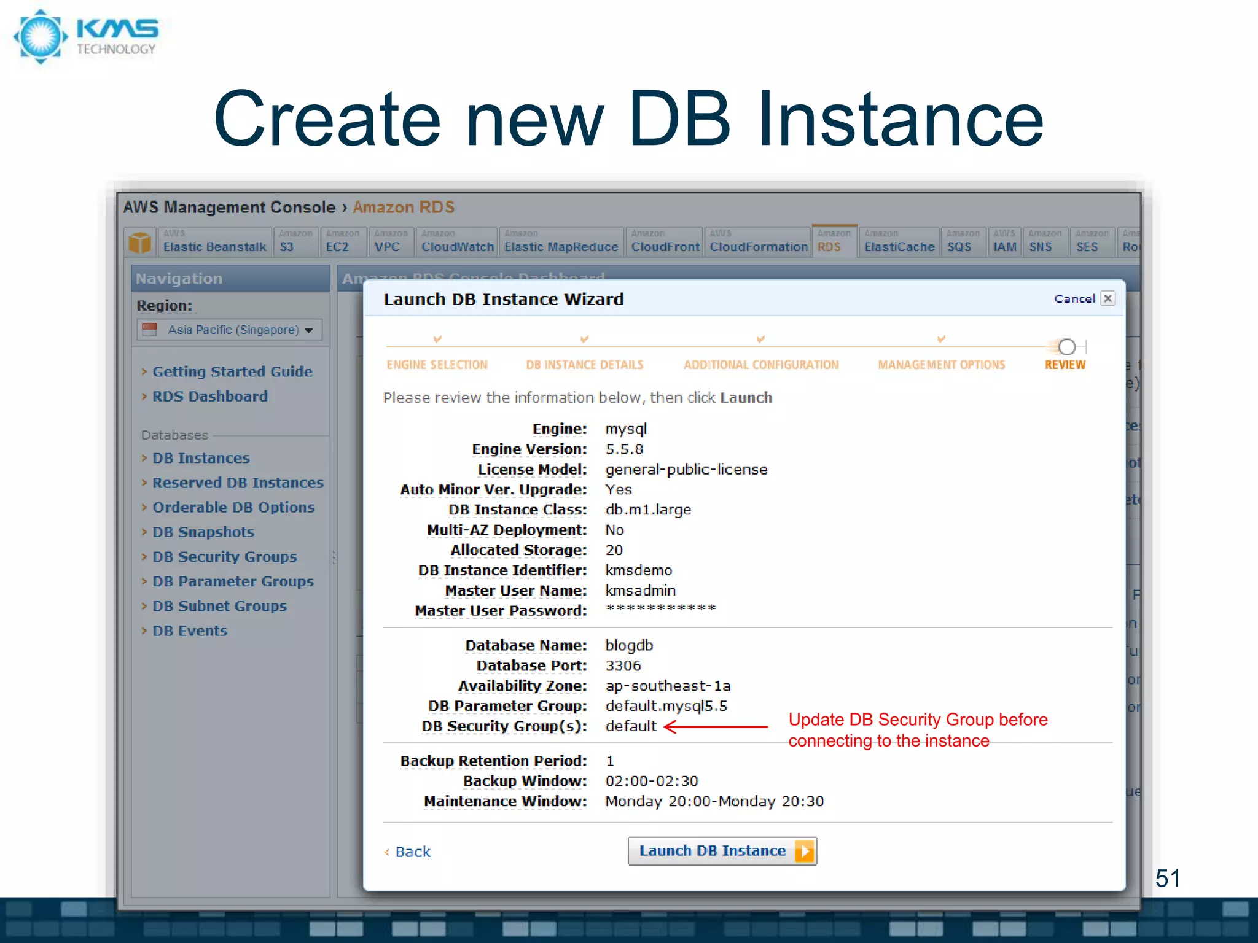Click the Additional Configuration wizard step
This screenshot has width=1258, height=943.
tap(761, 365)
